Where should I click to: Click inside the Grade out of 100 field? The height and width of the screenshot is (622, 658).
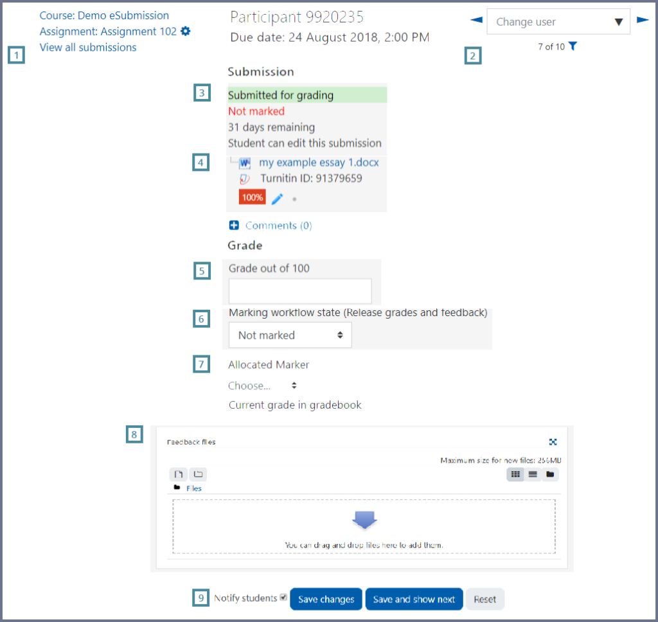(x=299, y=290)
